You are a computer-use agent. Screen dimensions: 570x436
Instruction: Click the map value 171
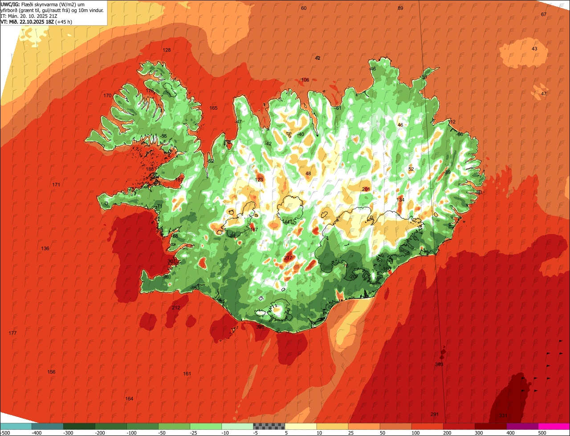[56, 185]
